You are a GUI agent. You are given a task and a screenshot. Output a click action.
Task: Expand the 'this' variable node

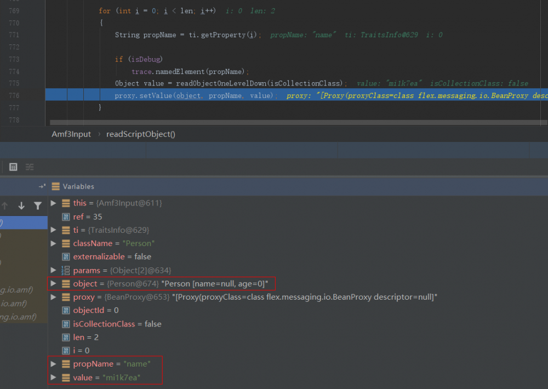click(x=54, y=203)
